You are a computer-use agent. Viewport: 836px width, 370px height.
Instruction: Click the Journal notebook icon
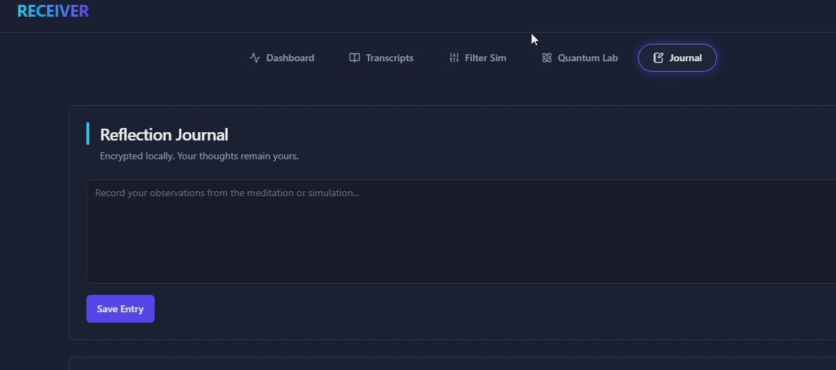pyautogui.click(x=658, y=58)
